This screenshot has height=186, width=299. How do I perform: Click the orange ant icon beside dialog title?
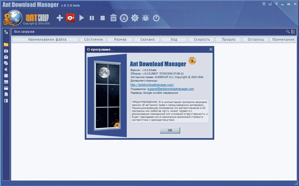tap(192, 61)
